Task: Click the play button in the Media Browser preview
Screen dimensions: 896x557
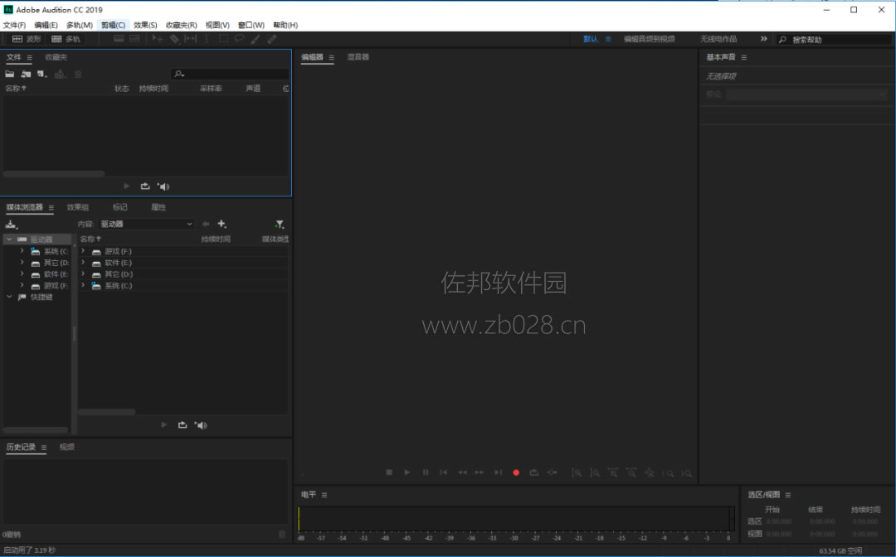Action: click(164, 424)
